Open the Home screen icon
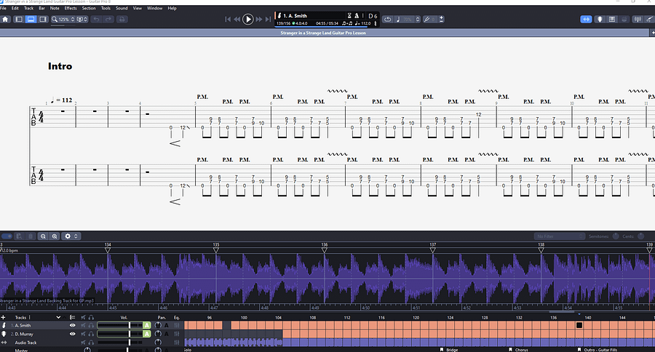The image size is (655, 352). (x=5, y=19)
